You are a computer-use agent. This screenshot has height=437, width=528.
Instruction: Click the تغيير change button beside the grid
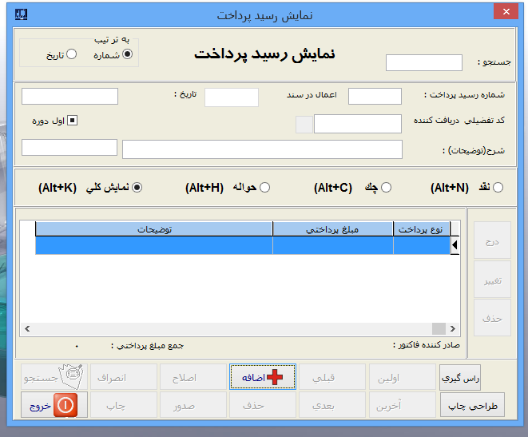492,279
